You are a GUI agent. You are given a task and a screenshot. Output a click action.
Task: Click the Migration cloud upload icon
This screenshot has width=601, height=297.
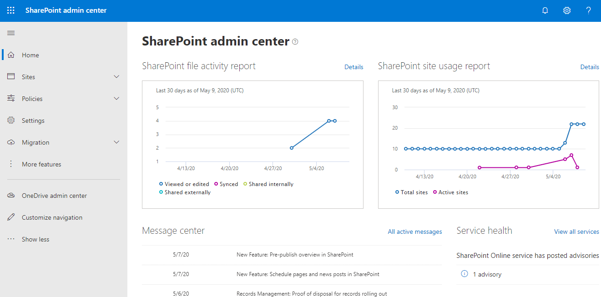(11, 142)
